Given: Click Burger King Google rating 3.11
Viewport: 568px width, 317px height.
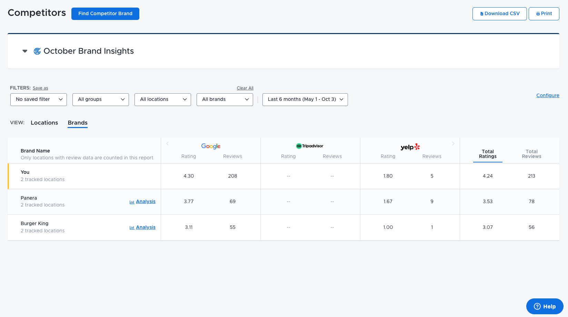Looking at the screenshot, I should click(189, 227).
